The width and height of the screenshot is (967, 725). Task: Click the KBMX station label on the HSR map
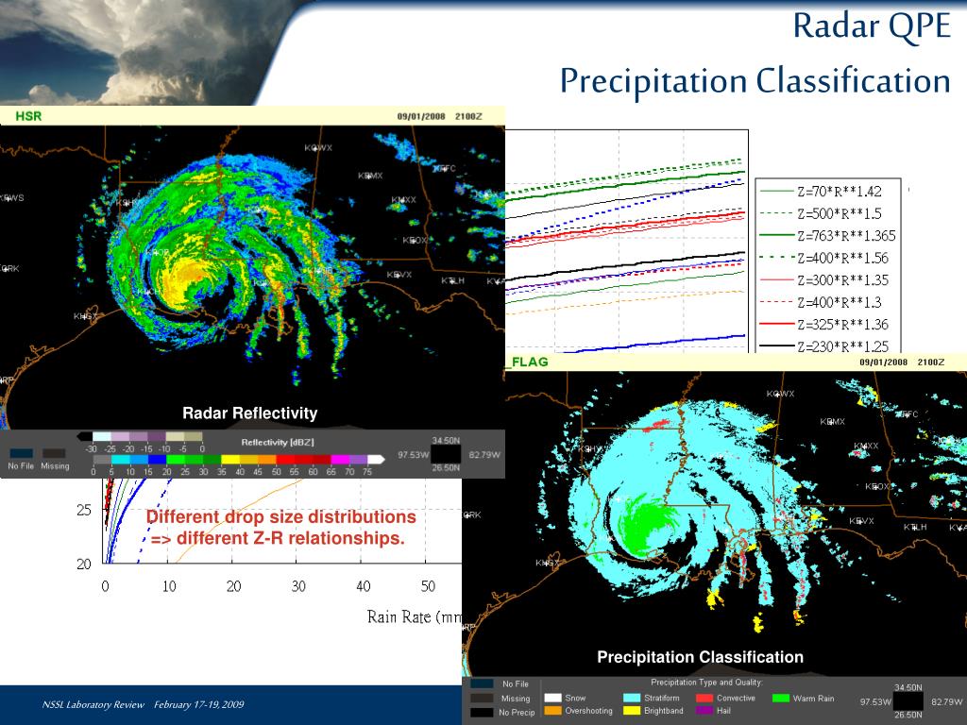coord(370,176)
